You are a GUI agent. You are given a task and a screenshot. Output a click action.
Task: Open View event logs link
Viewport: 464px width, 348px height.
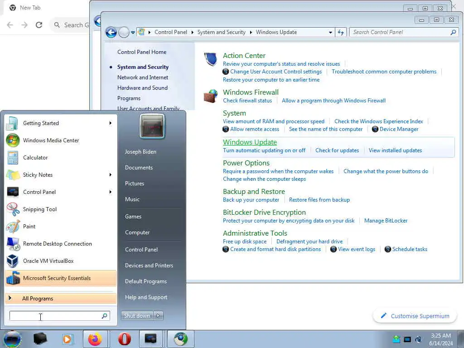357,249
